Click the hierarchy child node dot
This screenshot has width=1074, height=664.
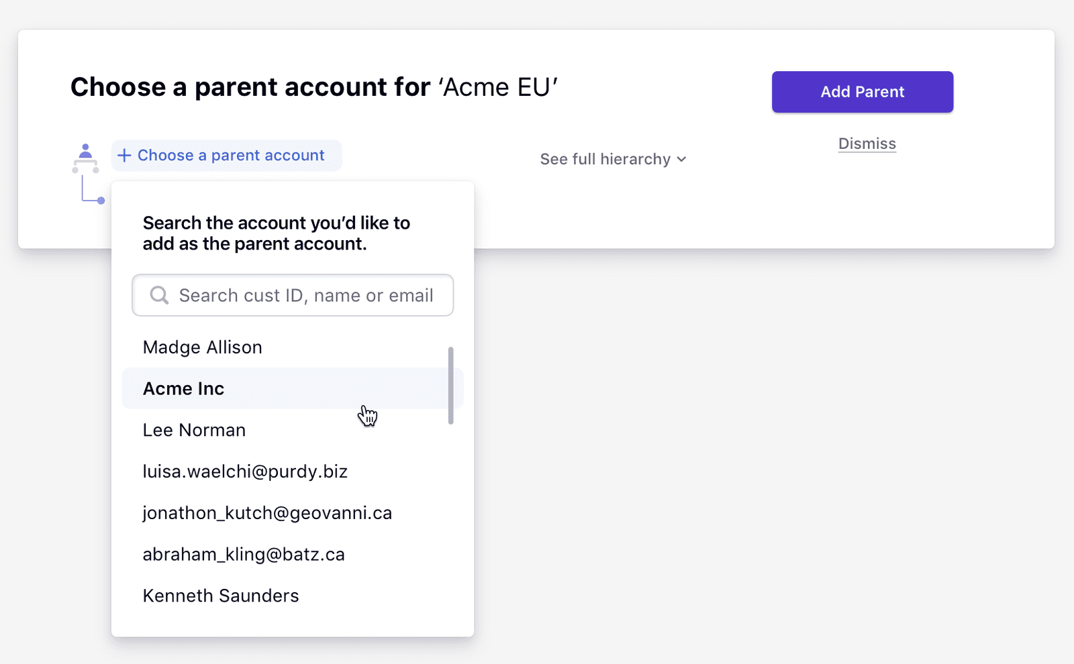click(x=101, y=201)
